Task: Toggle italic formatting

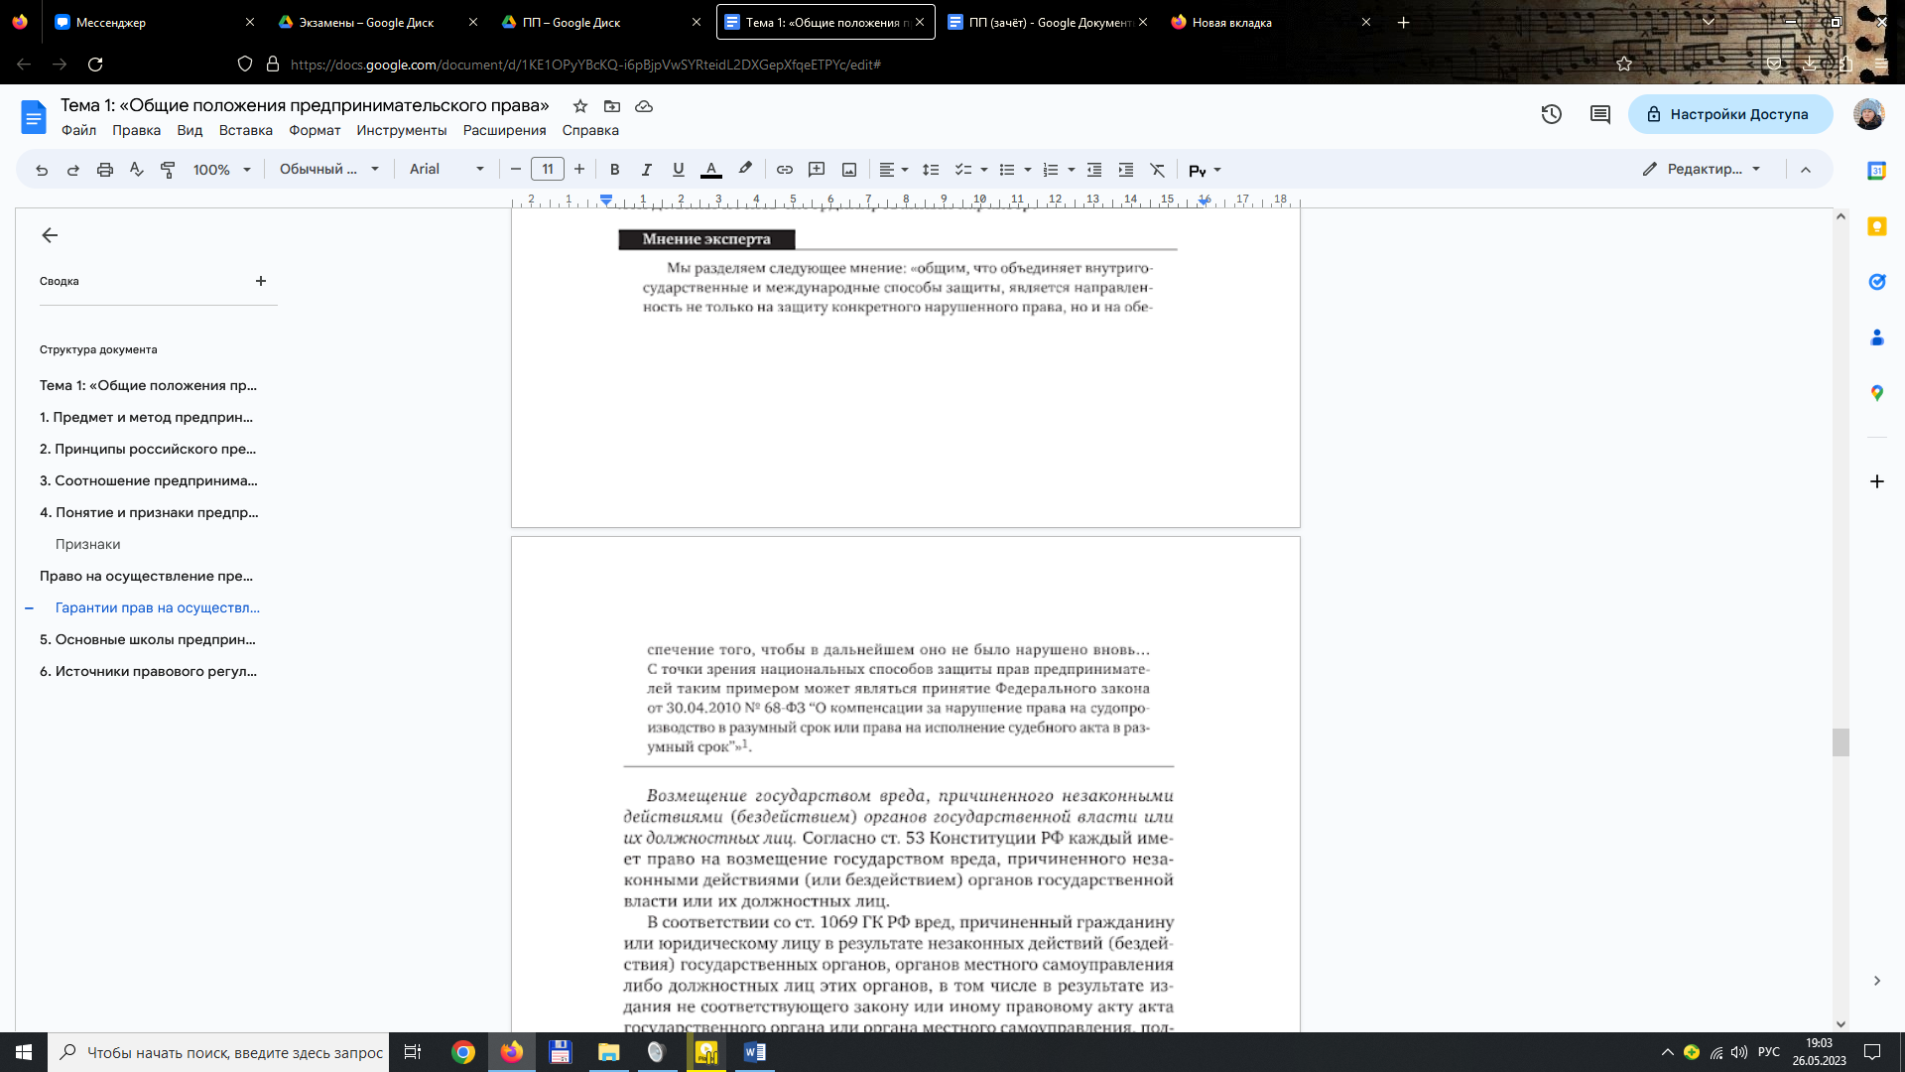Action: 646,170
